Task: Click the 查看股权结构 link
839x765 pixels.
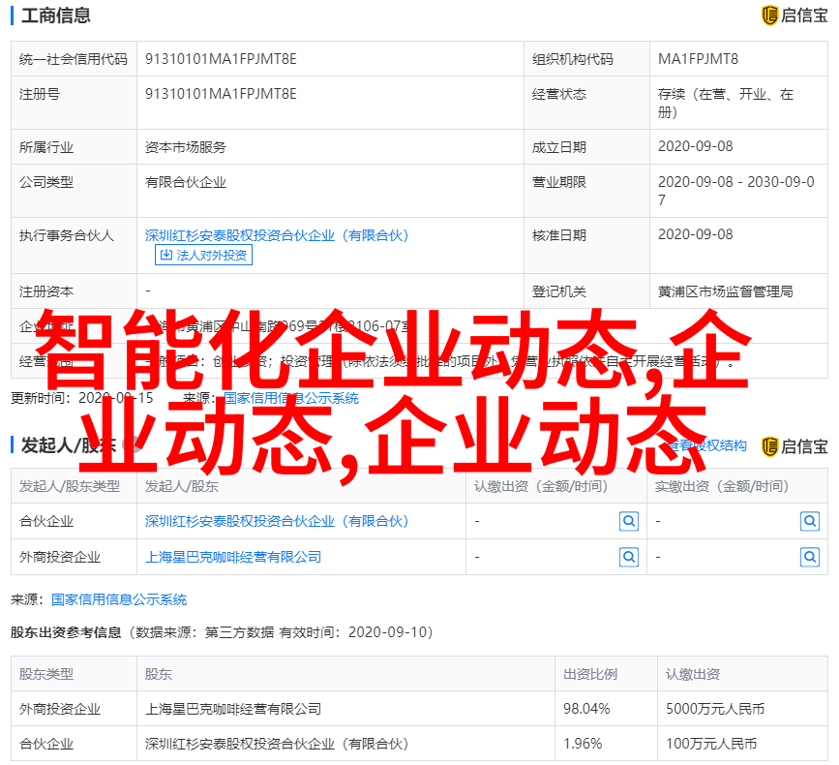Action: (706, 445)
